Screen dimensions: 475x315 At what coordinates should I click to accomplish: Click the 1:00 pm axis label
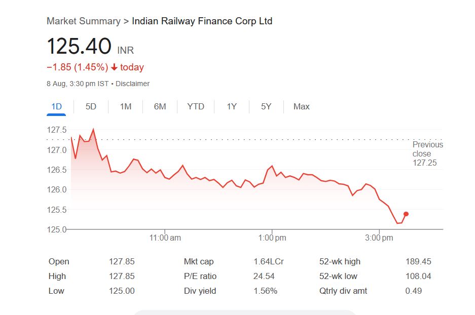point(273,238)
